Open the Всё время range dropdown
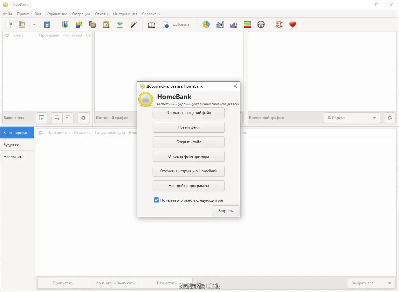 coord(352,118)
